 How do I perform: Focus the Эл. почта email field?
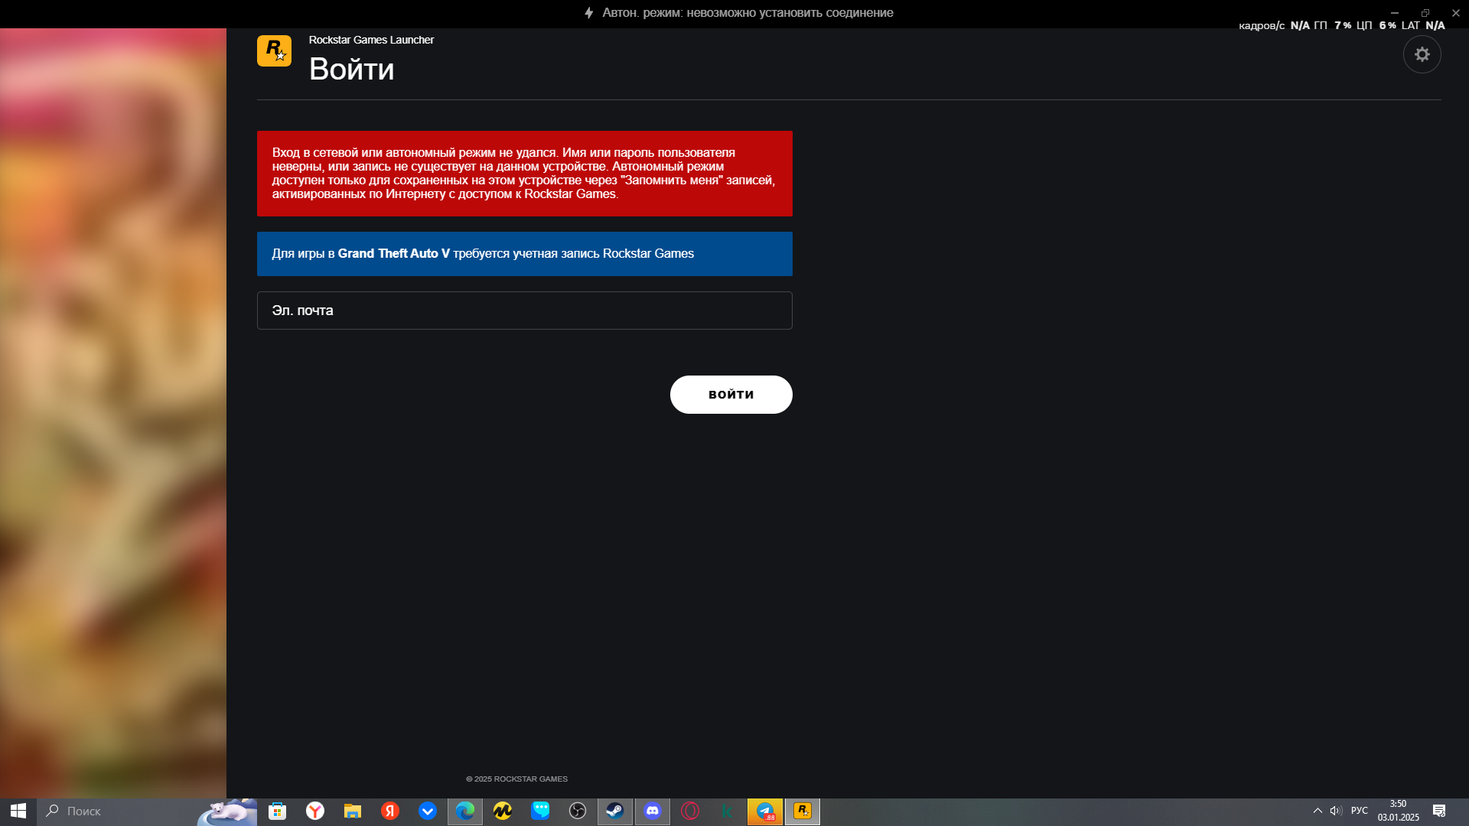tap(524, 311)
